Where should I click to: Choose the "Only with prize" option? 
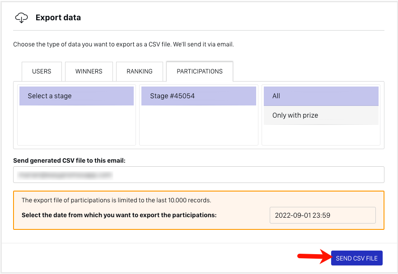click(x=321, y=115)
